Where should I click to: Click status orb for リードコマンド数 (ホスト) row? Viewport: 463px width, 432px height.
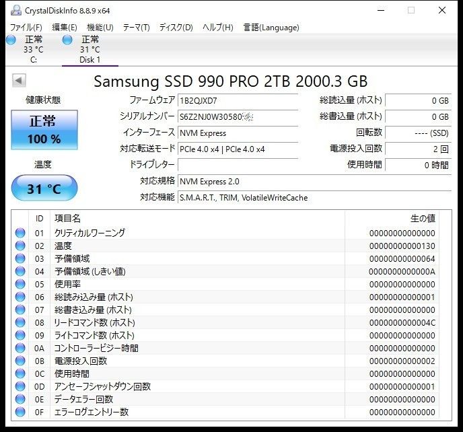coord(20,322)
